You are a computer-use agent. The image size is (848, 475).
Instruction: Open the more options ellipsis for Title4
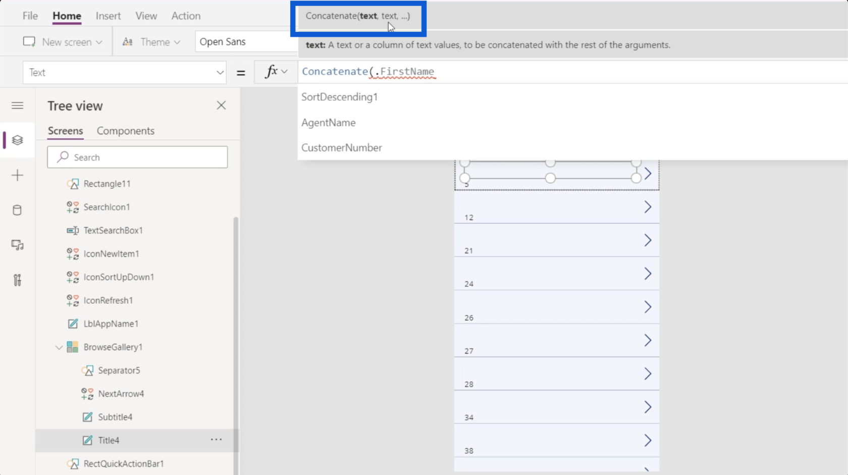216,440
